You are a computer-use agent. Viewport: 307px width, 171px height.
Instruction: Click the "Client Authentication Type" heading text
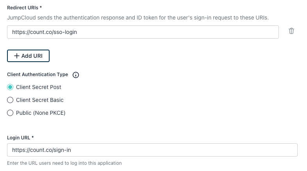[x=37, y=75]
